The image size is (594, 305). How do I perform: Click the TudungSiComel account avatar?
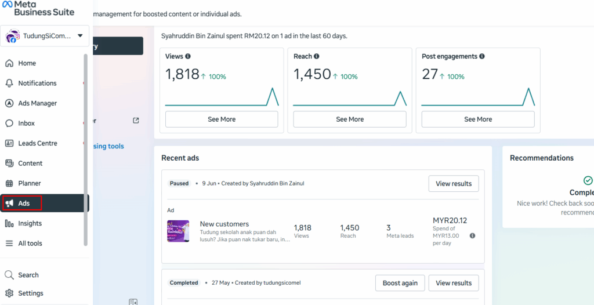coord(12,36)
